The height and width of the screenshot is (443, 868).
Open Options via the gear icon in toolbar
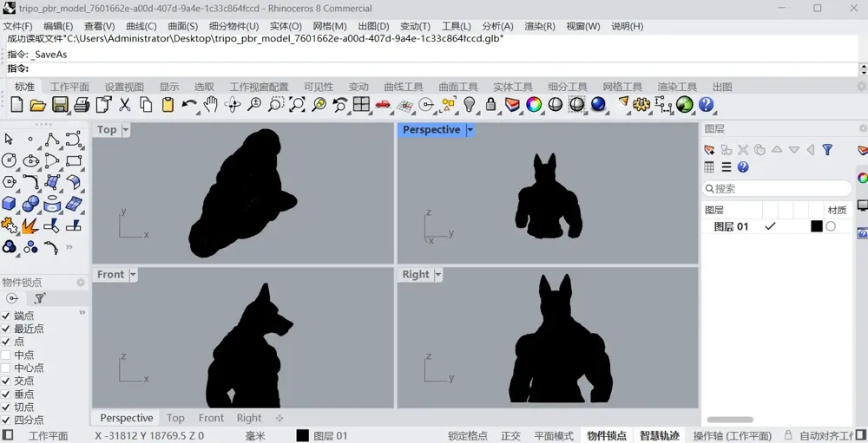pos(641,104)
